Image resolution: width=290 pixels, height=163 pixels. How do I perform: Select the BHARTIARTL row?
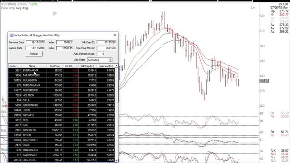click(x=62, y=140)
